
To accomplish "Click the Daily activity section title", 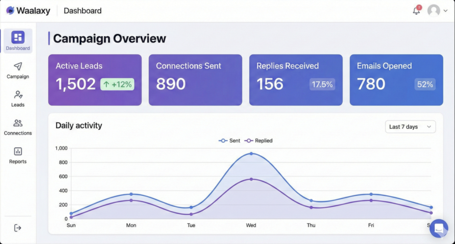I will click(78, 125).
